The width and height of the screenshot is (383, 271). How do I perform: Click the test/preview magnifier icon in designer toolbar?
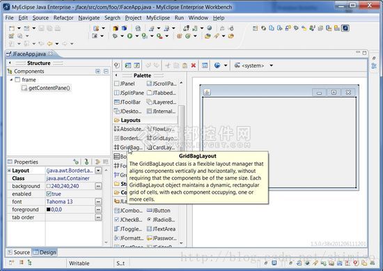point(117,65)
